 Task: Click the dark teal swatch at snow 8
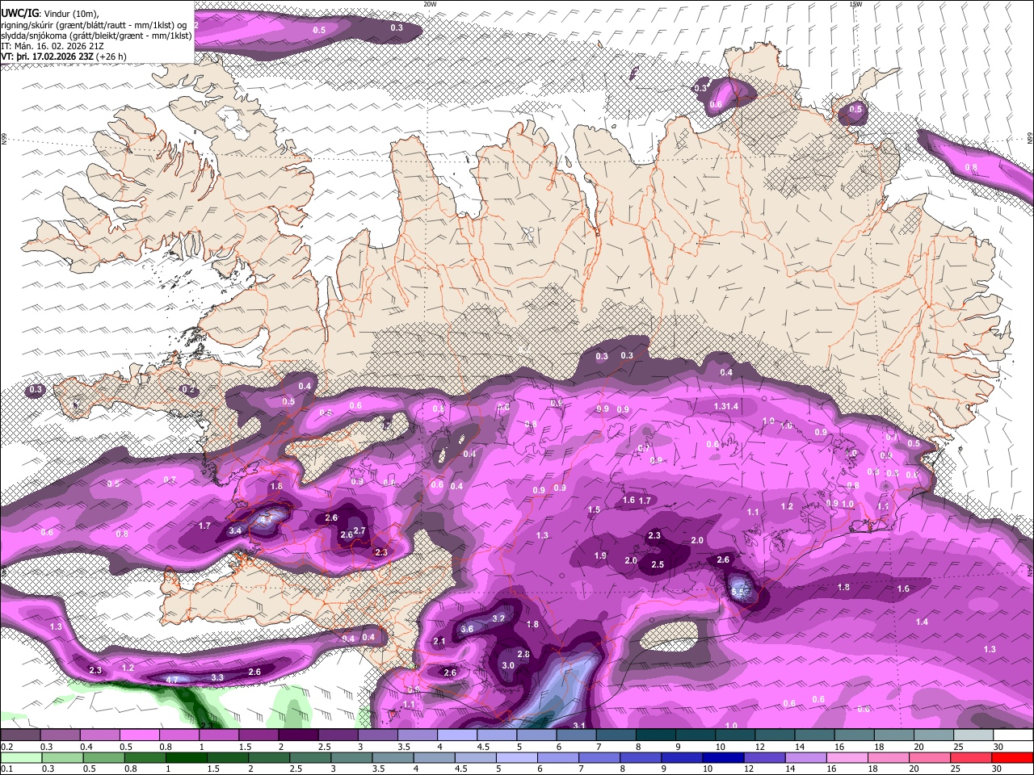(x=654, y=735)
